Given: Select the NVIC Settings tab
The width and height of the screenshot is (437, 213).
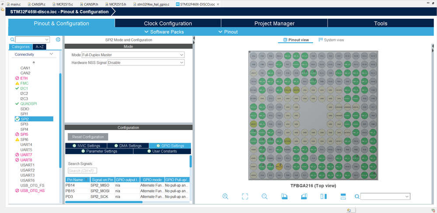Looking at the screenshot, I should (86, 146).
